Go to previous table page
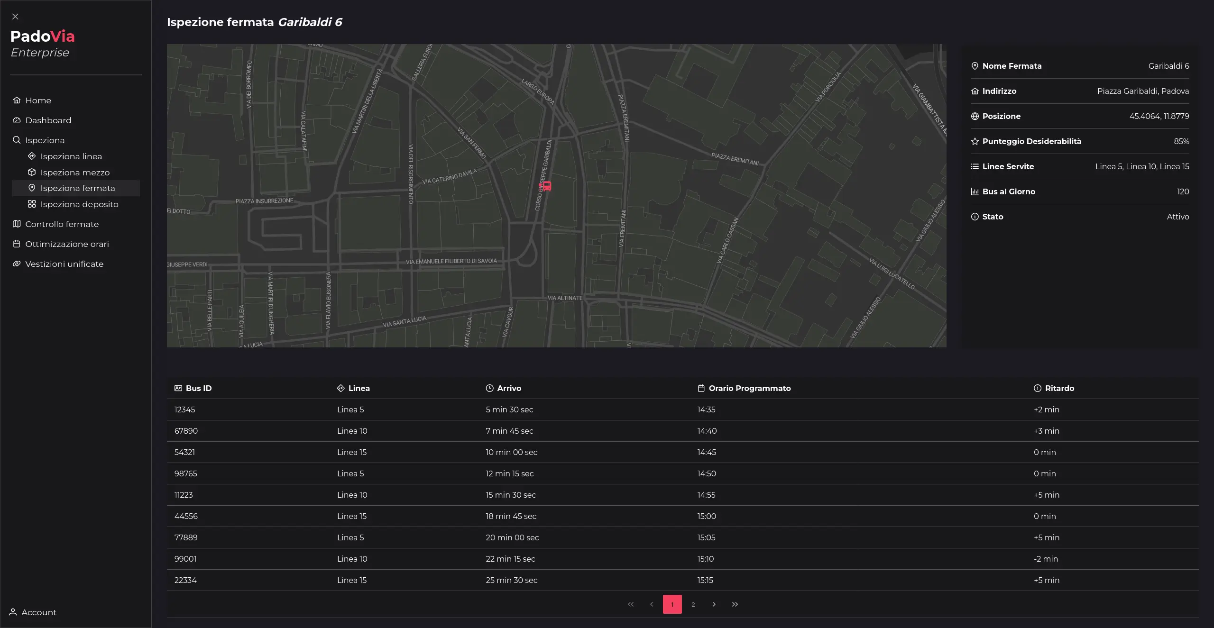This screenshot has width=1214, height=628. pyautogui.click(x=652, y=604)
